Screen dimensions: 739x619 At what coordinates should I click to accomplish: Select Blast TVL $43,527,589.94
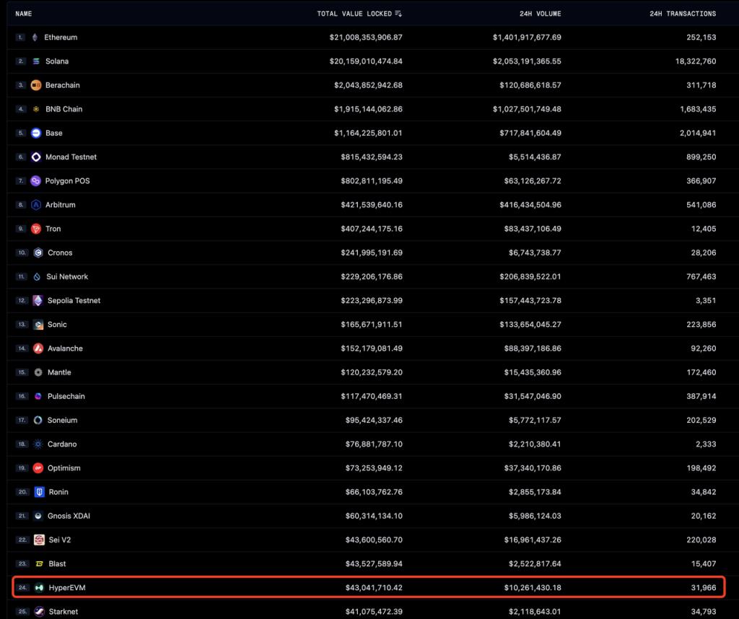375,564
